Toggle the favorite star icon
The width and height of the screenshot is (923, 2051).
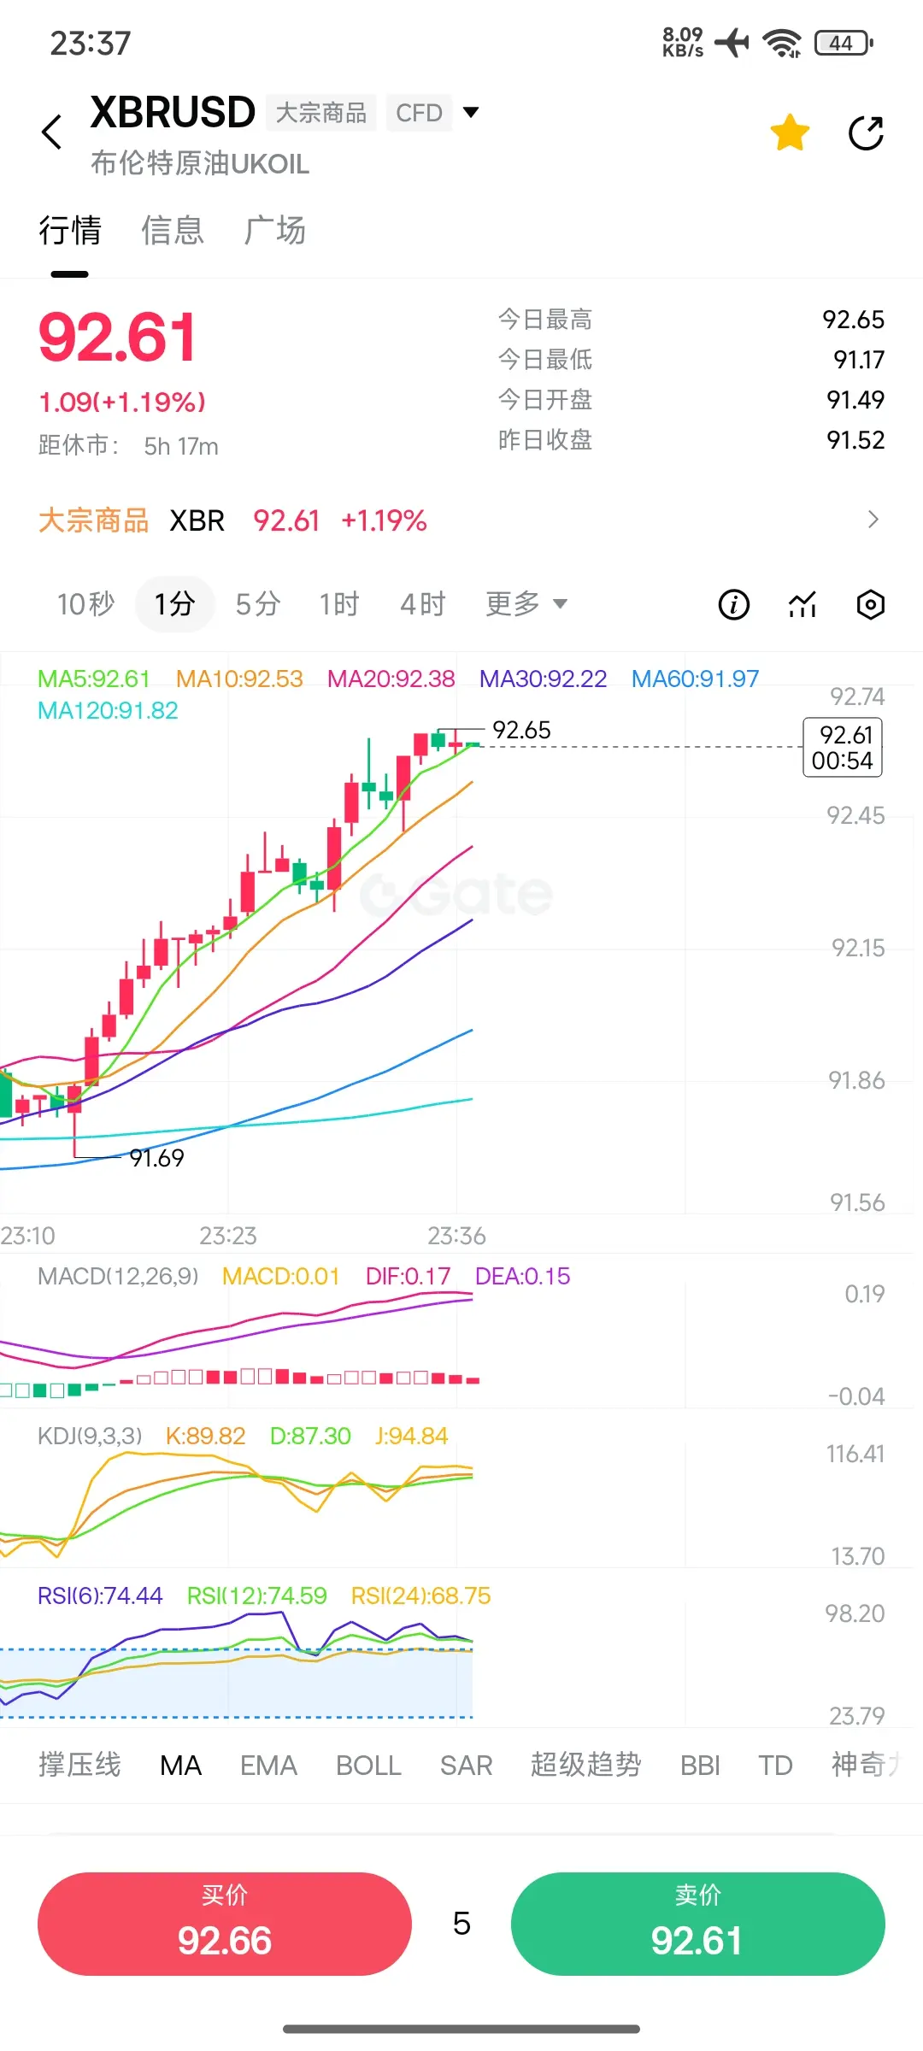pyautogui.click(x=790, y=132)
